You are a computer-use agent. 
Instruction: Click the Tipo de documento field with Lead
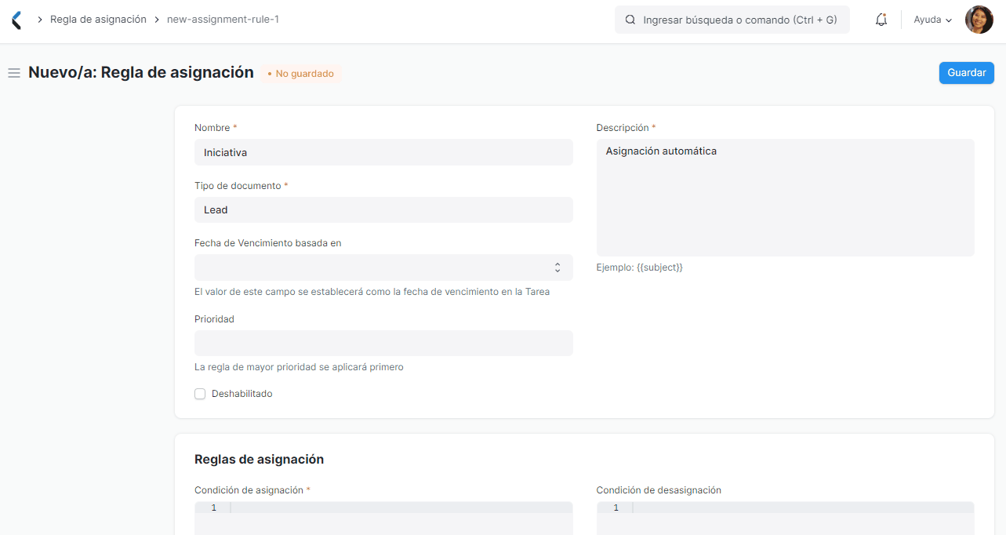[x=383, y=209]
